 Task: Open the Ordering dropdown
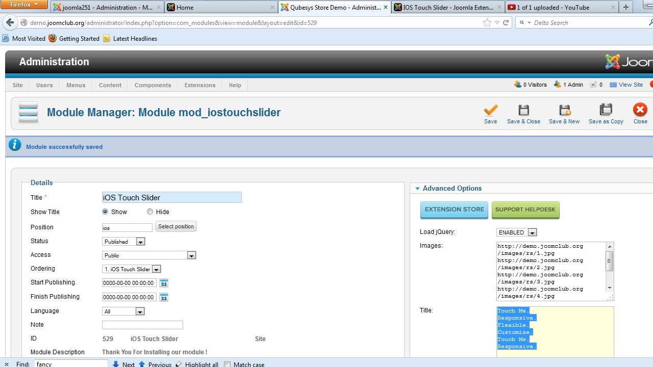pyautogui.click(x=132, y=269)
